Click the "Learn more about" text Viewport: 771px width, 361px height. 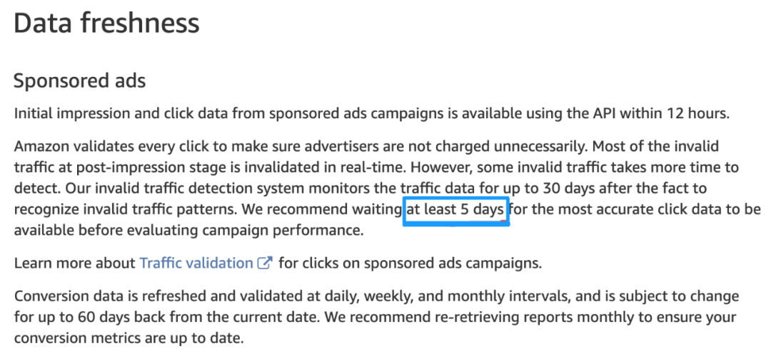pyautogui.click(x=75, y=263)
